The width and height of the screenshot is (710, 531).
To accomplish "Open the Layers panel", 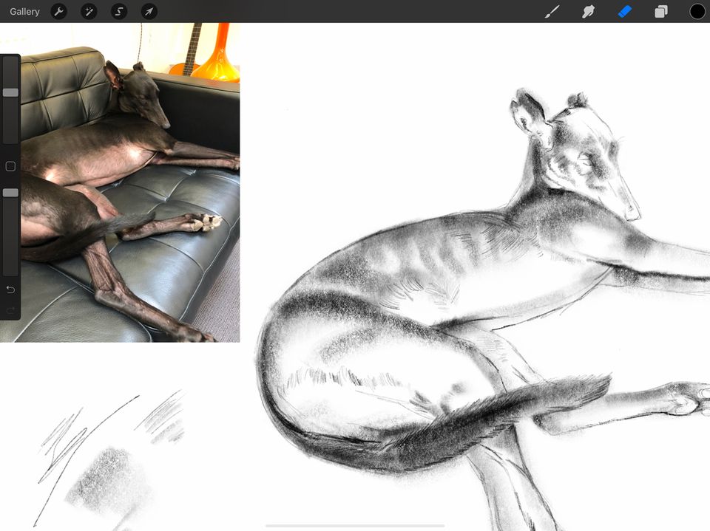I will click(660, 11).
